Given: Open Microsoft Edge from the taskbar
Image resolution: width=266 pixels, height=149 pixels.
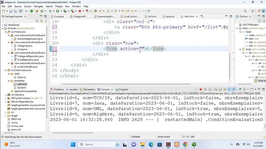Looking at the screenshot, I should click(151, 144).
